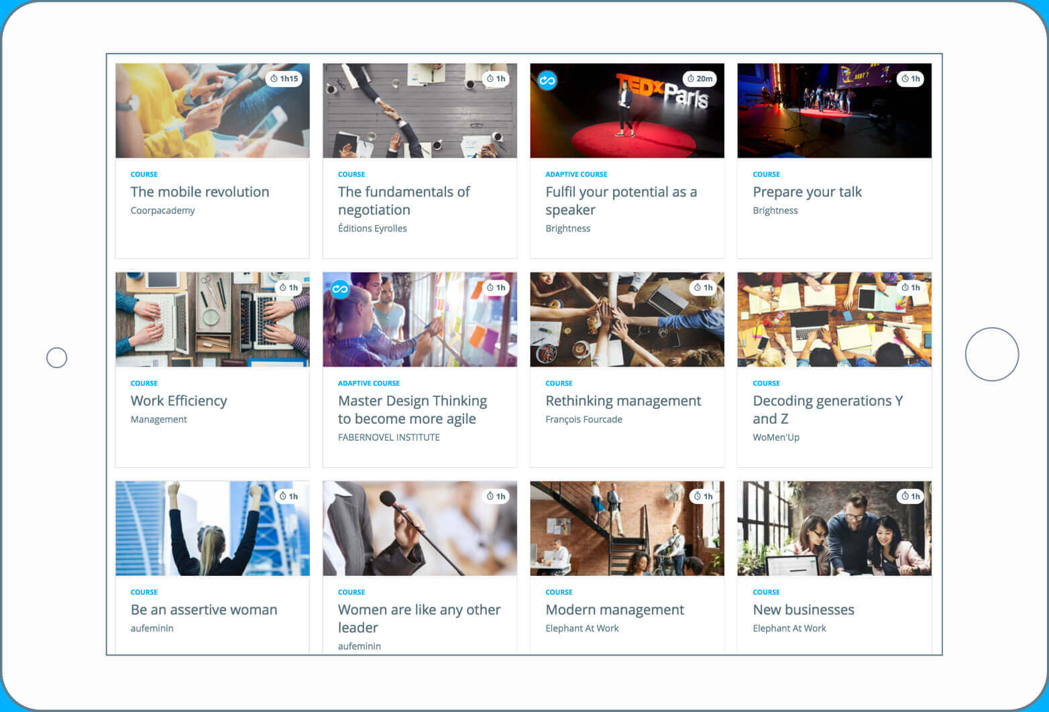Click the François Fourcade author name
Viewport: 1049px width, 712px height.
coord(584,420)
